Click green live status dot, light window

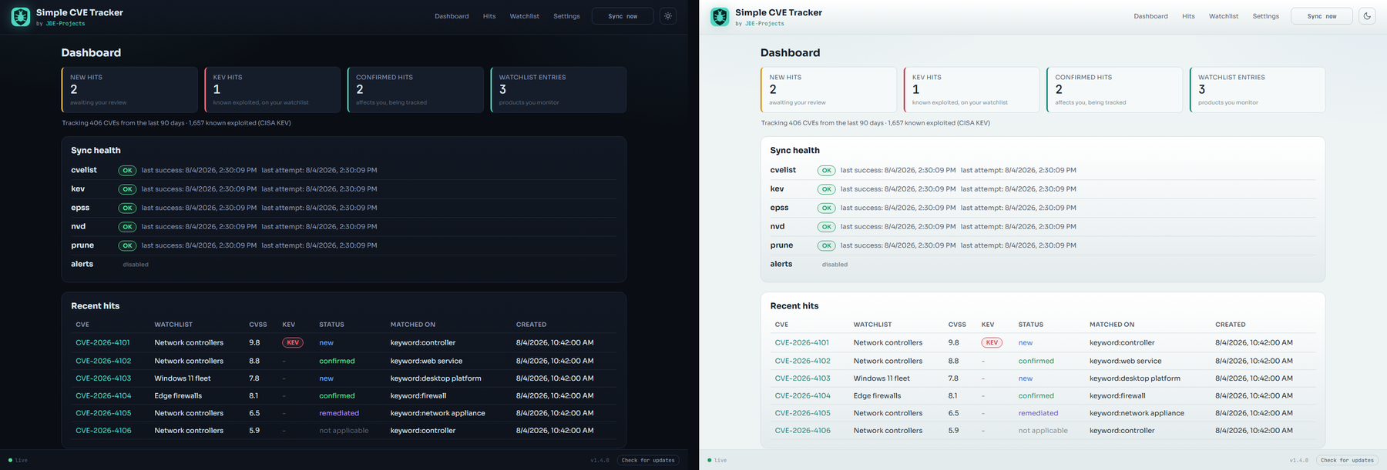(x=709, y=460)
